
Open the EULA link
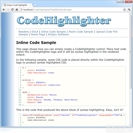(35, 32)
